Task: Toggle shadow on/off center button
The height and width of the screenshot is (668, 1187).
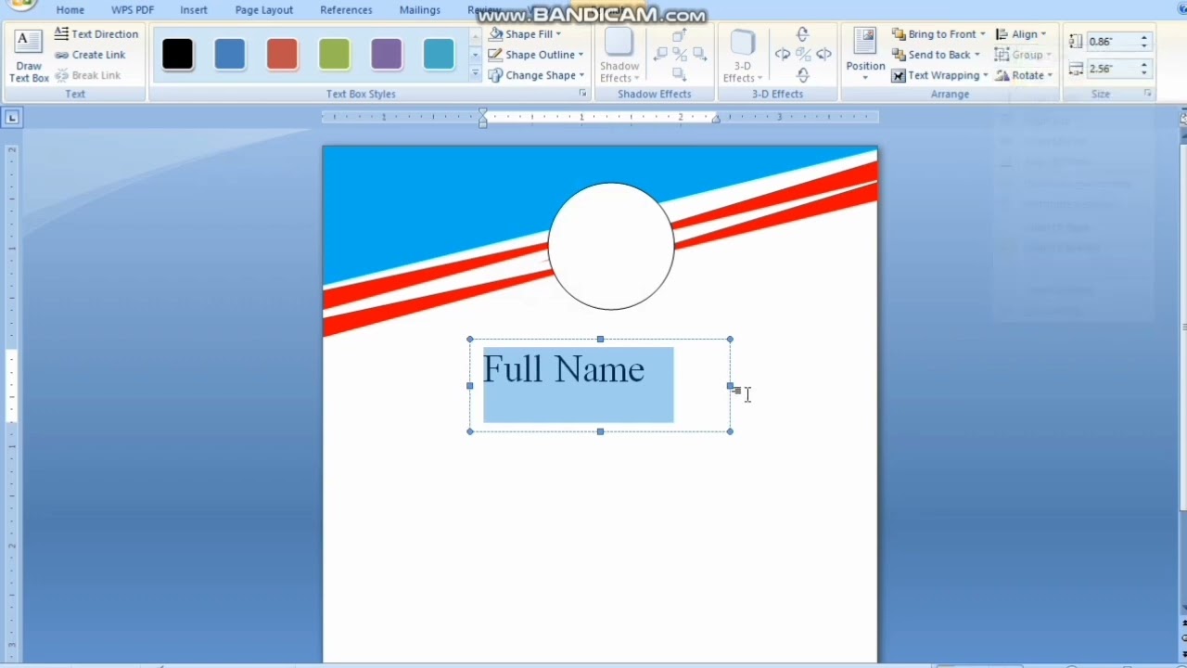Action: pos(680,55)
